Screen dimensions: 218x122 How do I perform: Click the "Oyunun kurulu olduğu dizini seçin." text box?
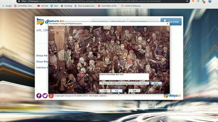pyautogui.click(x=124, y=77)
